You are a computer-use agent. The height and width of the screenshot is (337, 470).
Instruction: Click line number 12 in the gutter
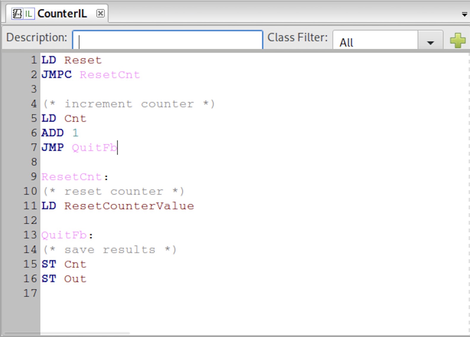tap(30, 220)
